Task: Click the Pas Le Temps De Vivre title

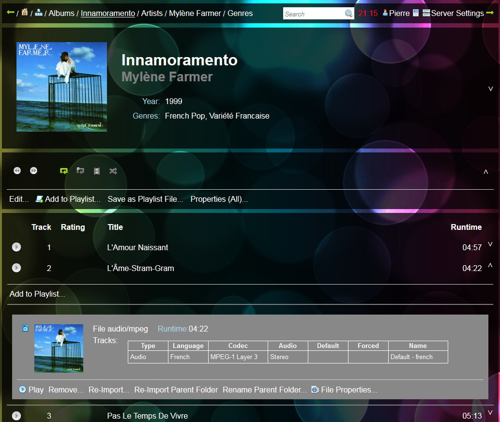Action: click(147, 416)
